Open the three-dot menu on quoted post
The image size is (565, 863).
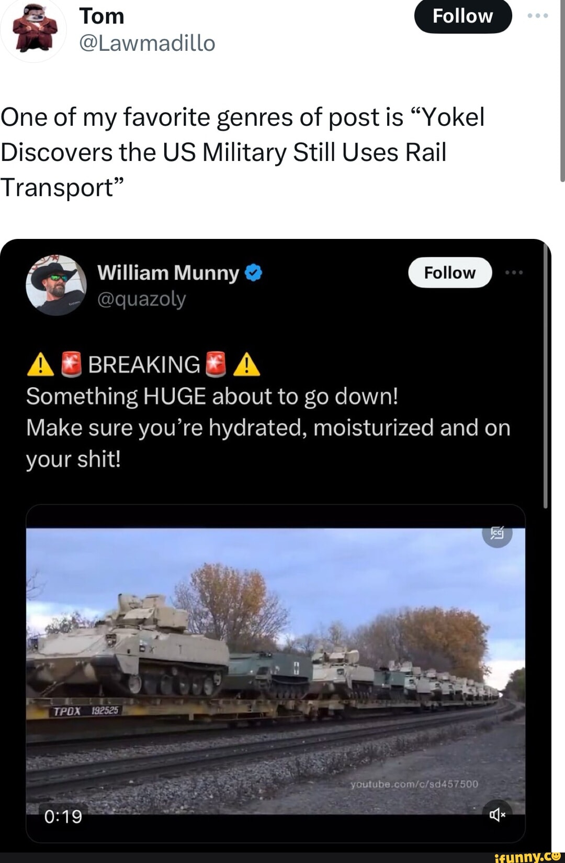[x=514, y=272]
